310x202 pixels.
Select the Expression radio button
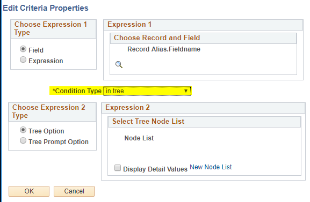pyautogui.click(x=23, y=59)
